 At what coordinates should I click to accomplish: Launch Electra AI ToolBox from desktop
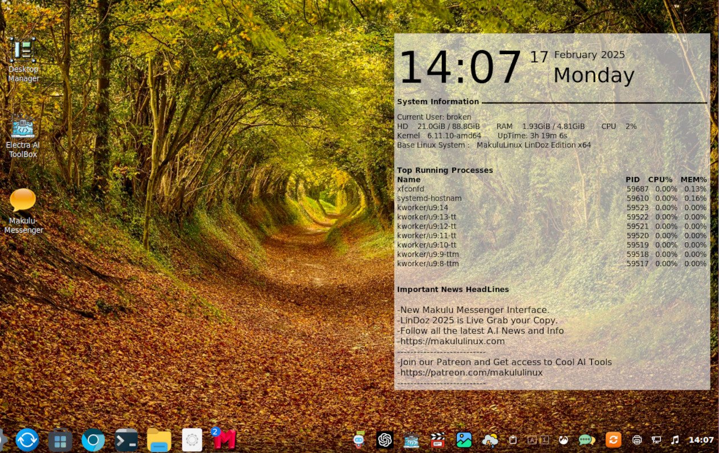point(23,128)
